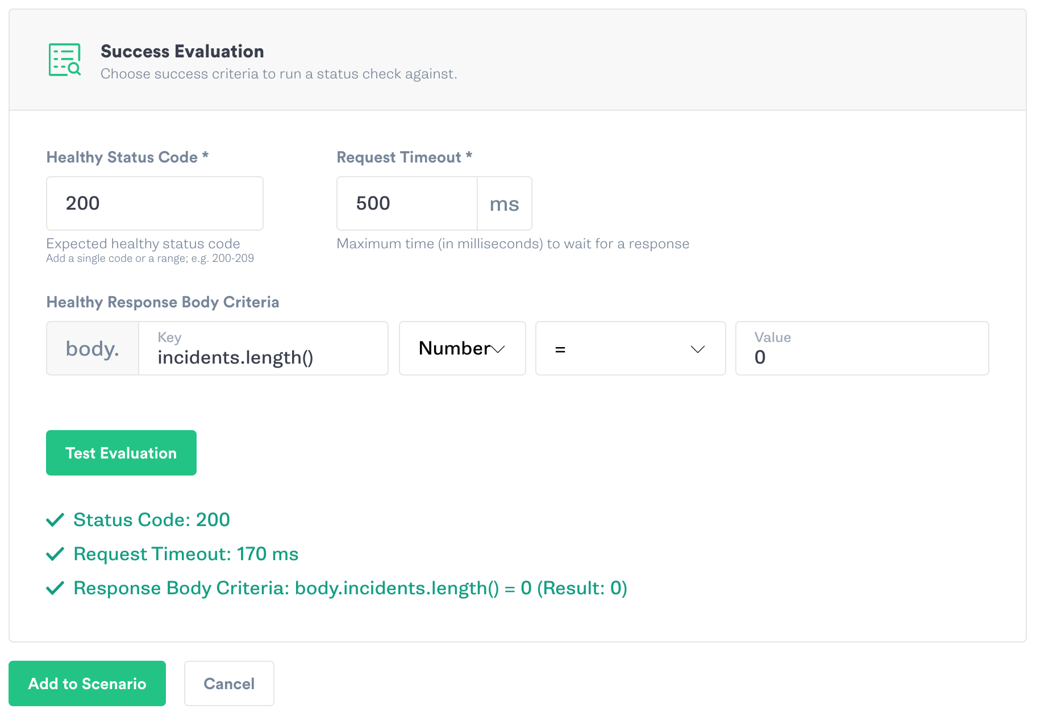Click the Response Body Criteria result line
Viewport: 1041px width, 713px height.
coord(350,588)
